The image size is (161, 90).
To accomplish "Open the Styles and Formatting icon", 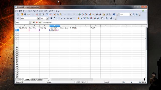I will (x=18, y=18).
